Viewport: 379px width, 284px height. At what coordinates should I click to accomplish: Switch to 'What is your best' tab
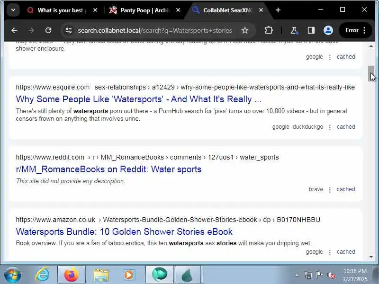62,10
